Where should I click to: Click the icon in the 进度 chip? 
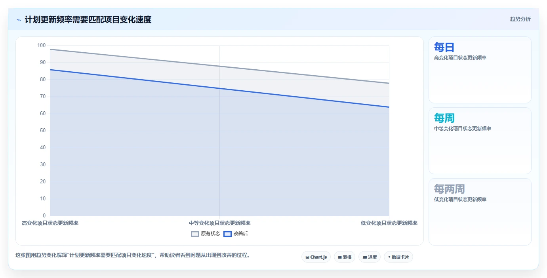point(365,257)
